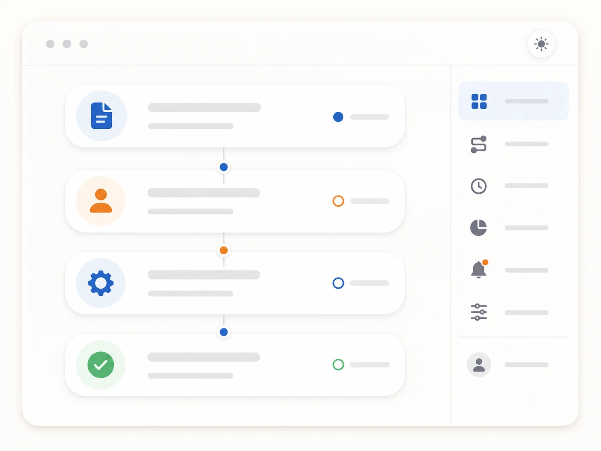Select the orange outlined status circle
The width and height of the screenshot is (601, 451).
pos(338,201)
